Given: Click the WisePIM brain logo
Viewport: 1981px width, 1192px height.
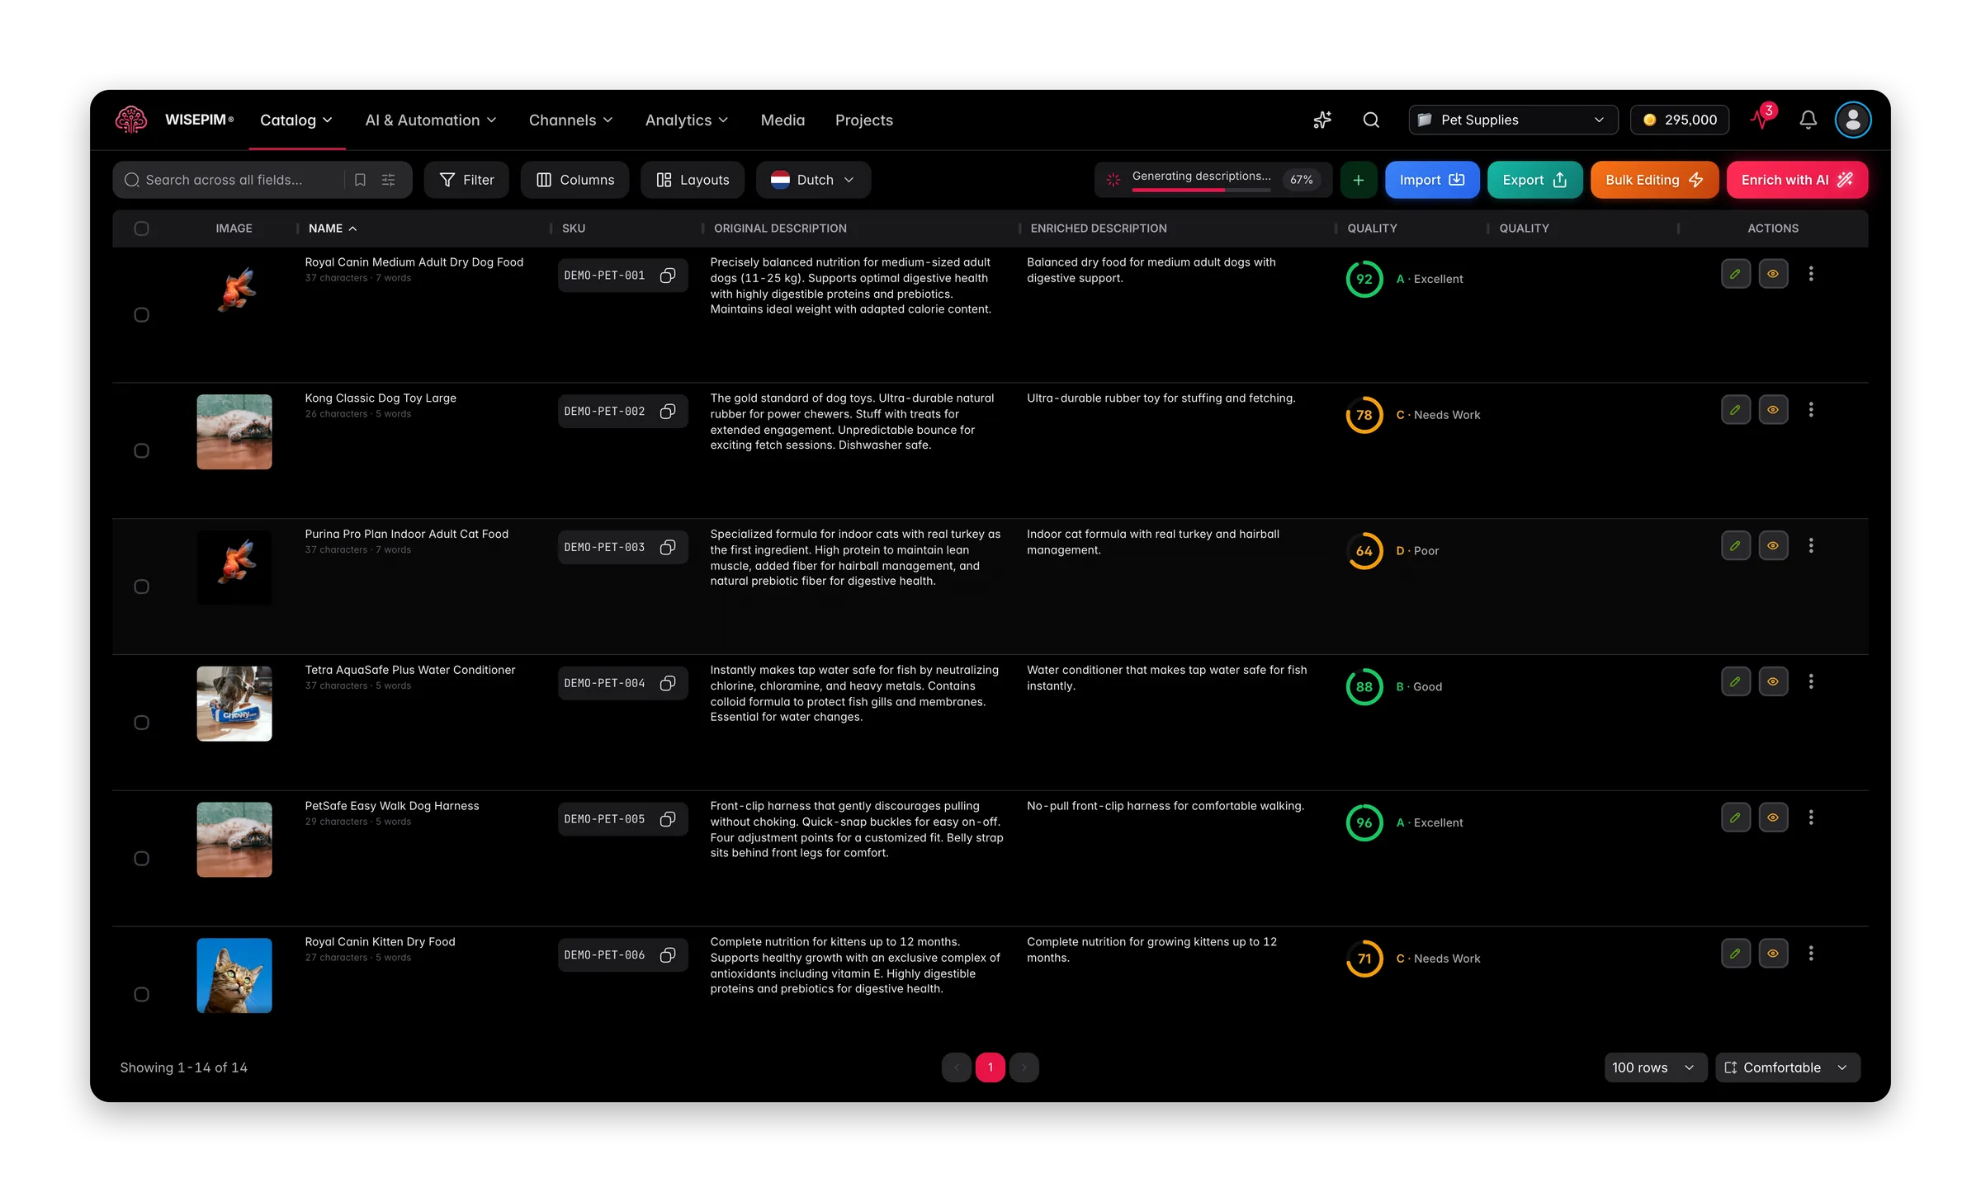Looking at the screenshot, I should pos(131,120).
